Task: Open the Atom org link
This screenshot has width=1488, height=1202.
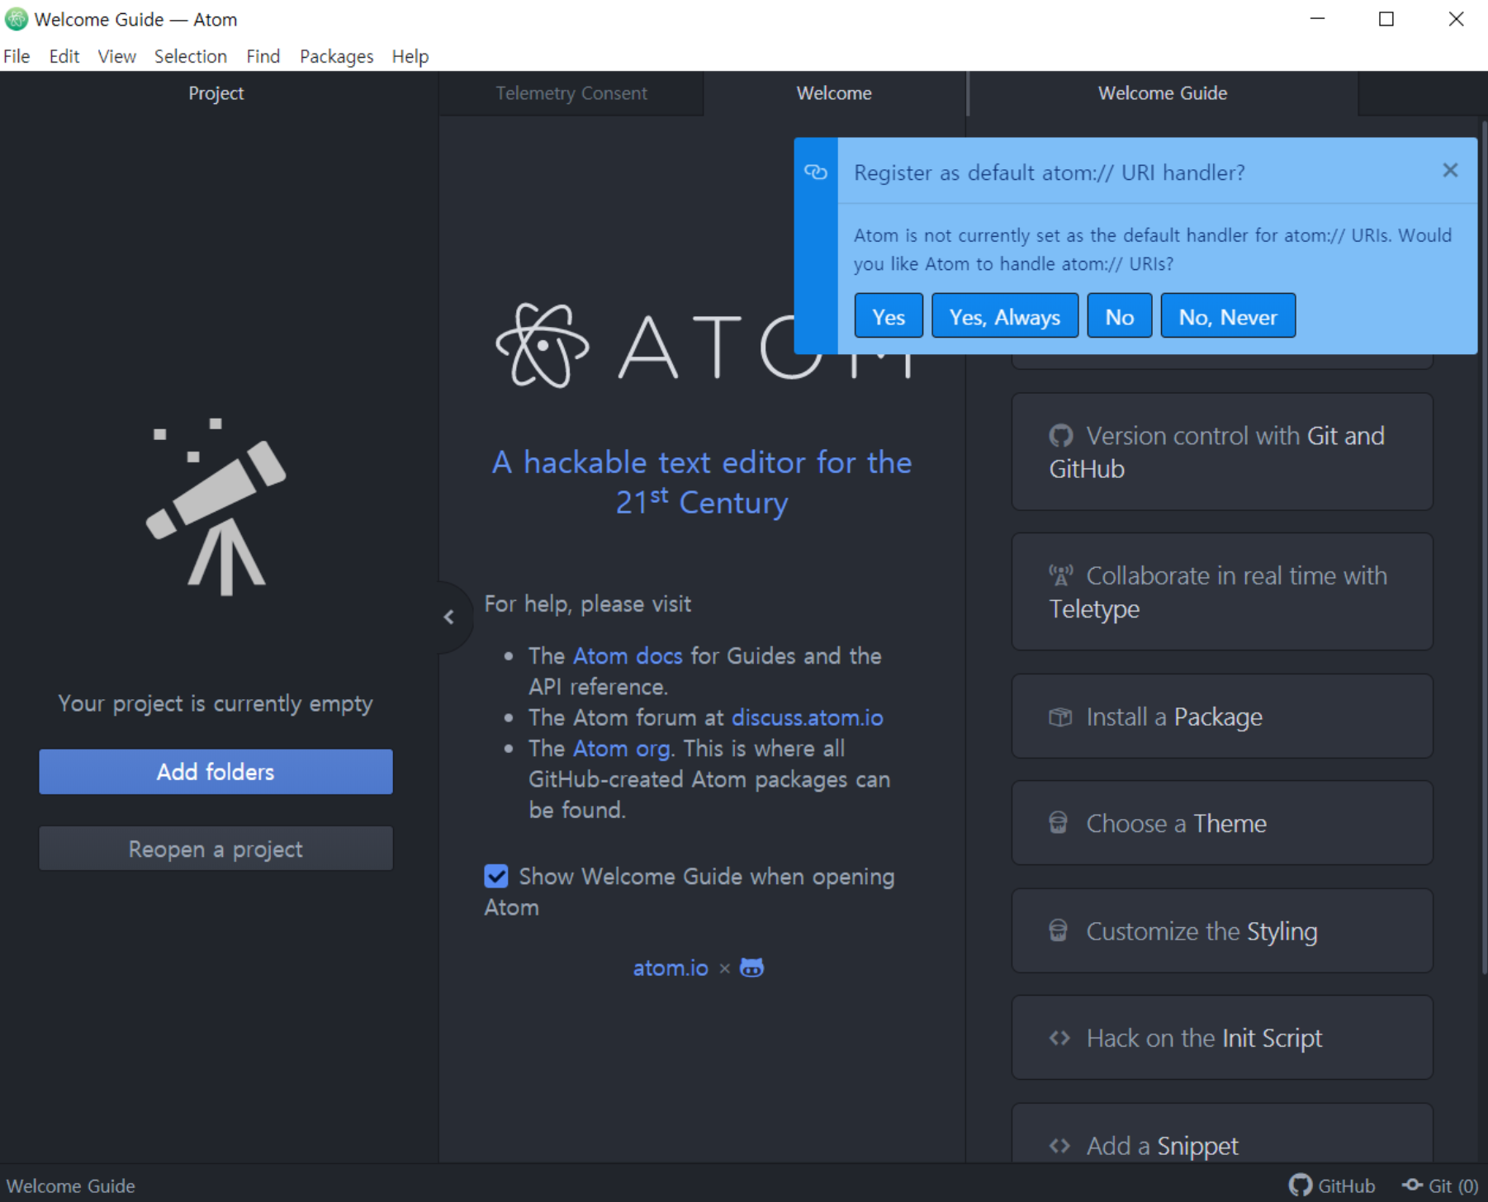Action: tap(621, 749)
